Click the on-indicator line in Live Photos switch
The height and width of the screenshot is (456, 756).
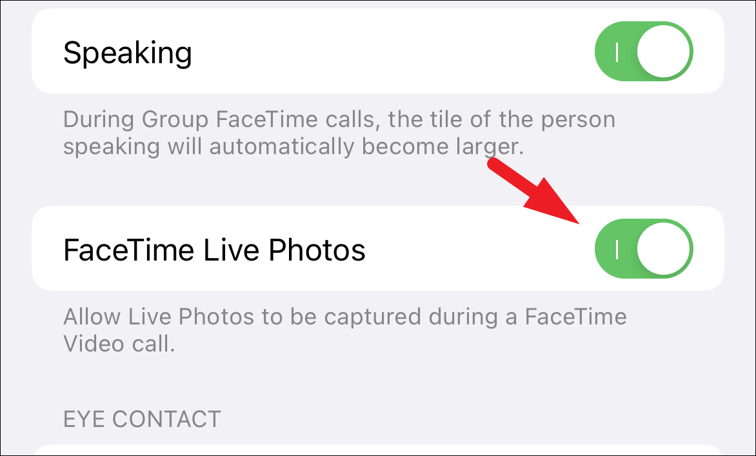pos(617,249)
